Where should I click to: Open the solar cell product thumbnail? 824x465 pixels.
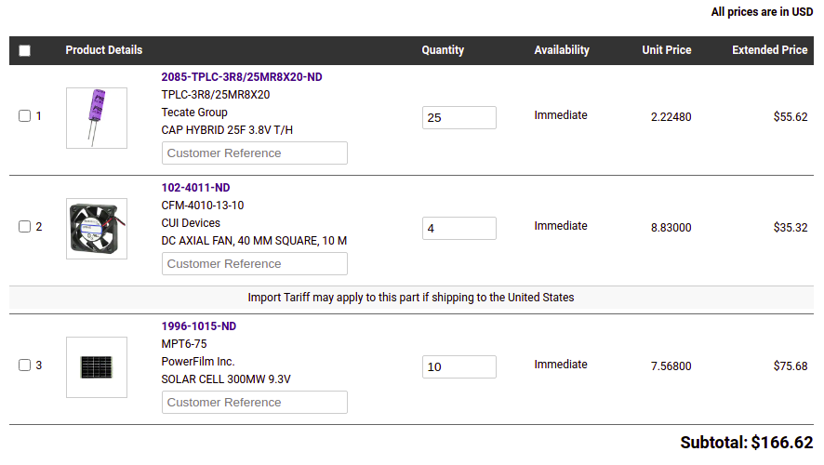pyautogui.click(x=97, y=367)
